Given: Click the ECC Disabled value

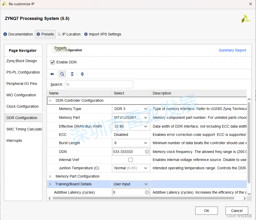Looking at the screenshot, I should point(121,135).
